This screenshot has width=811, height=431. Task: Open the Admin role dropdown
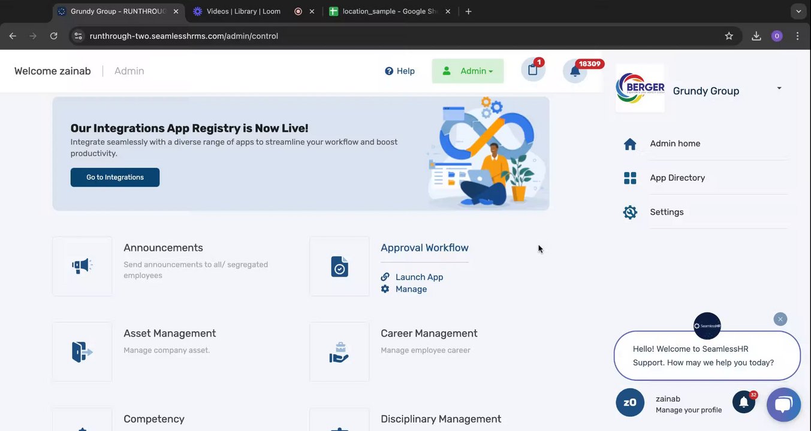[468, 71]
